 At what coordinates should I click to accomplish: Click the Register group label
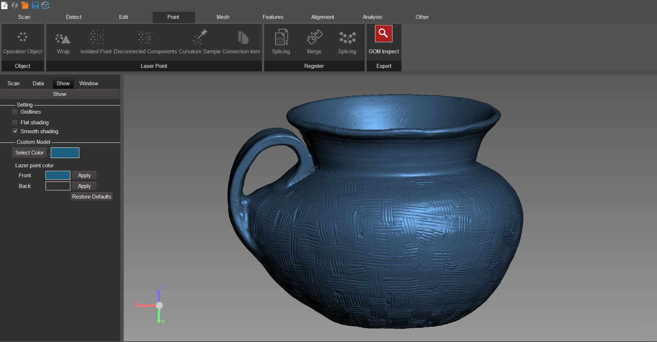314,66
